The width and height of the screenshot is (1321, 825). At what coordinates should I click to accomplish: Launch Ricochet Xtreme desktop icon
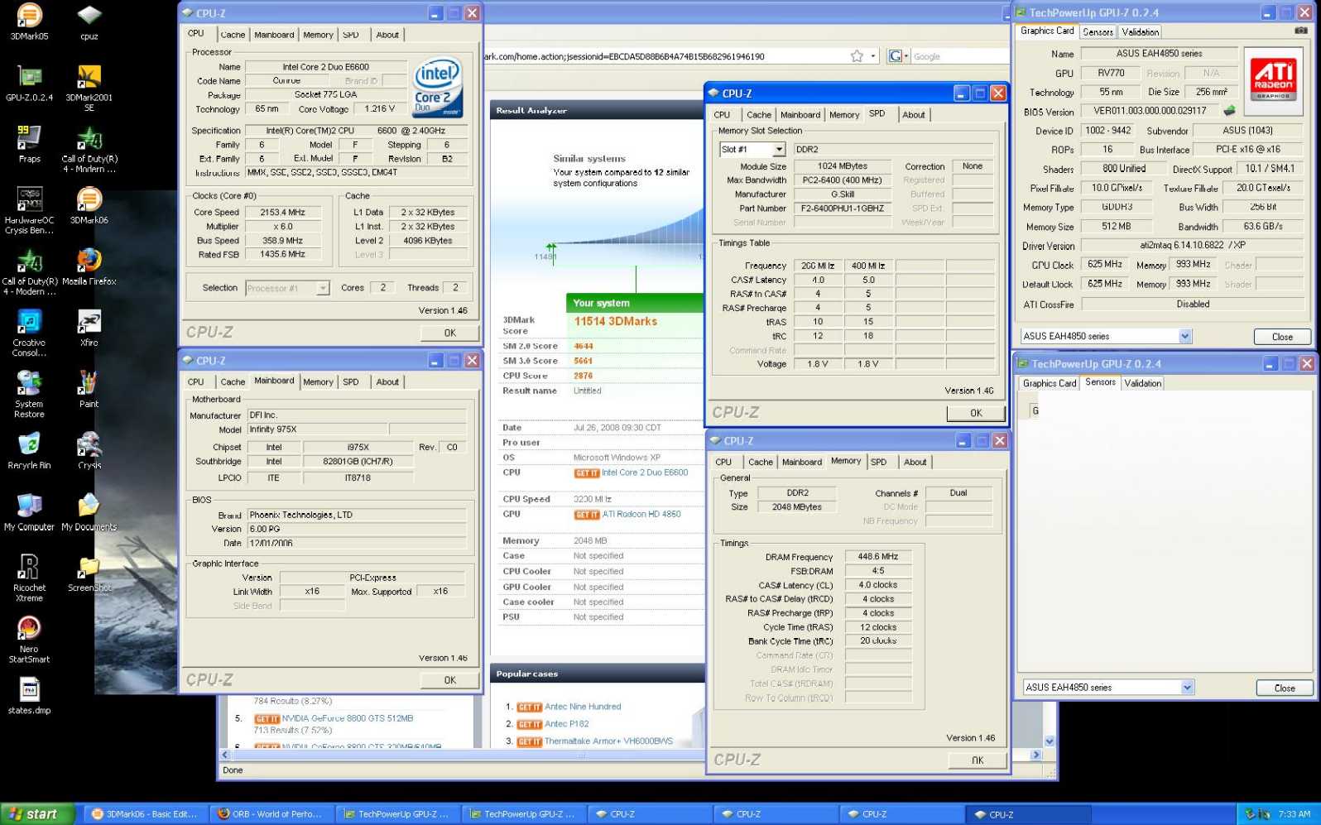pos(29,578)
